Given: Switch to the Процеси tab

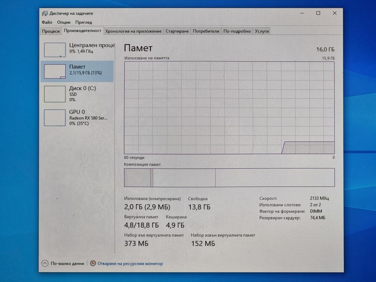Looking at the screenshot, I should 51,31.
